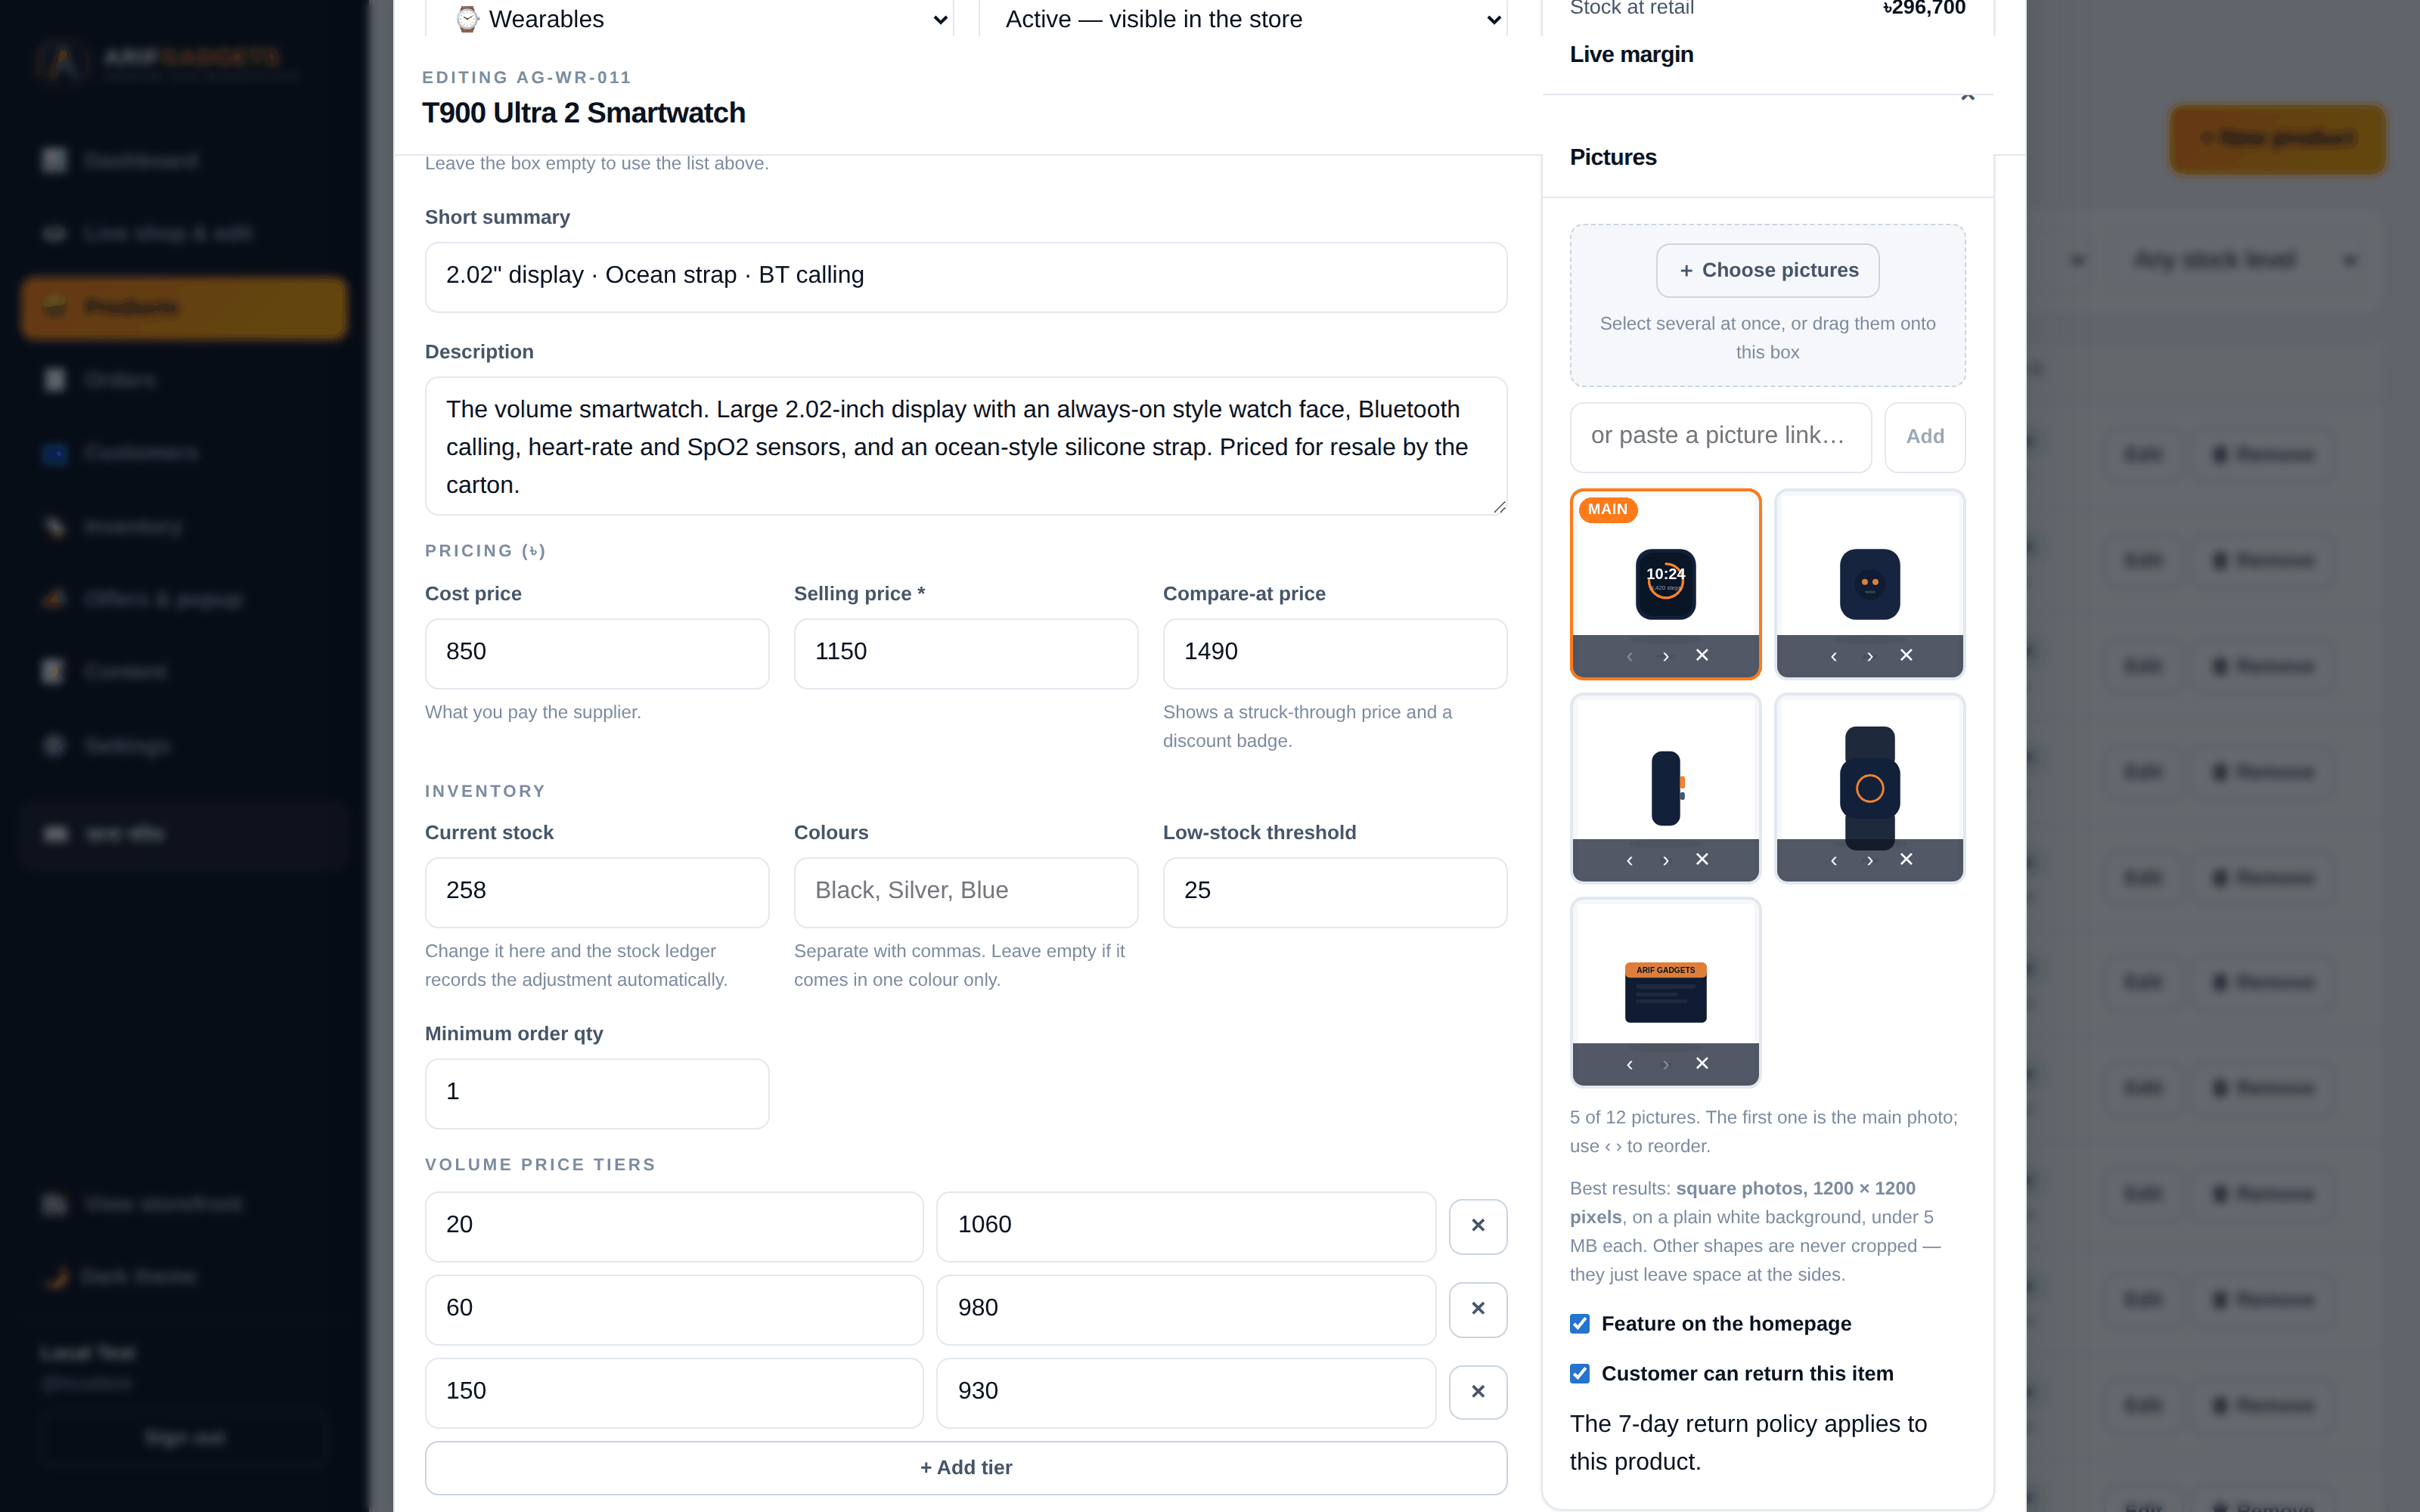Click the Compare-at price field

coord(1335,653)
